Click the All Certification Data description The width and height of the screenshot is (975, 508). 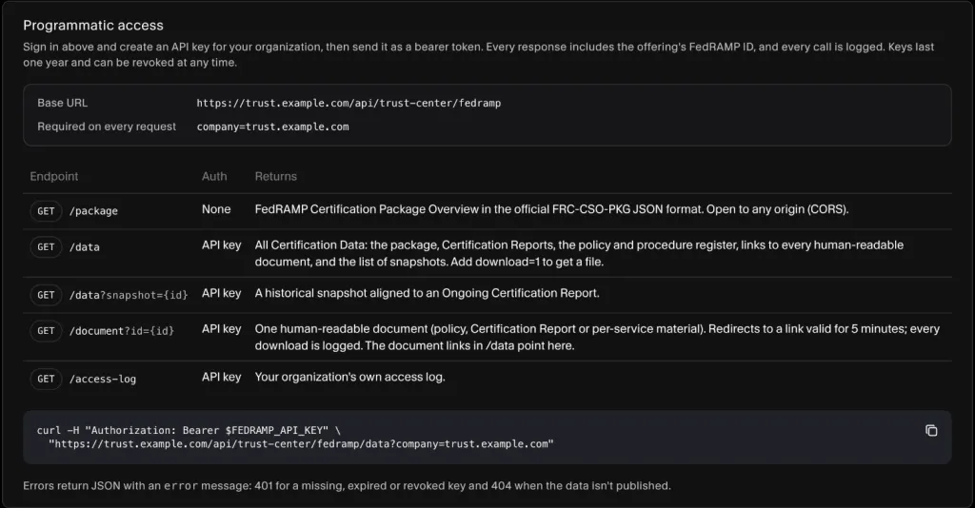click(579, 253)
